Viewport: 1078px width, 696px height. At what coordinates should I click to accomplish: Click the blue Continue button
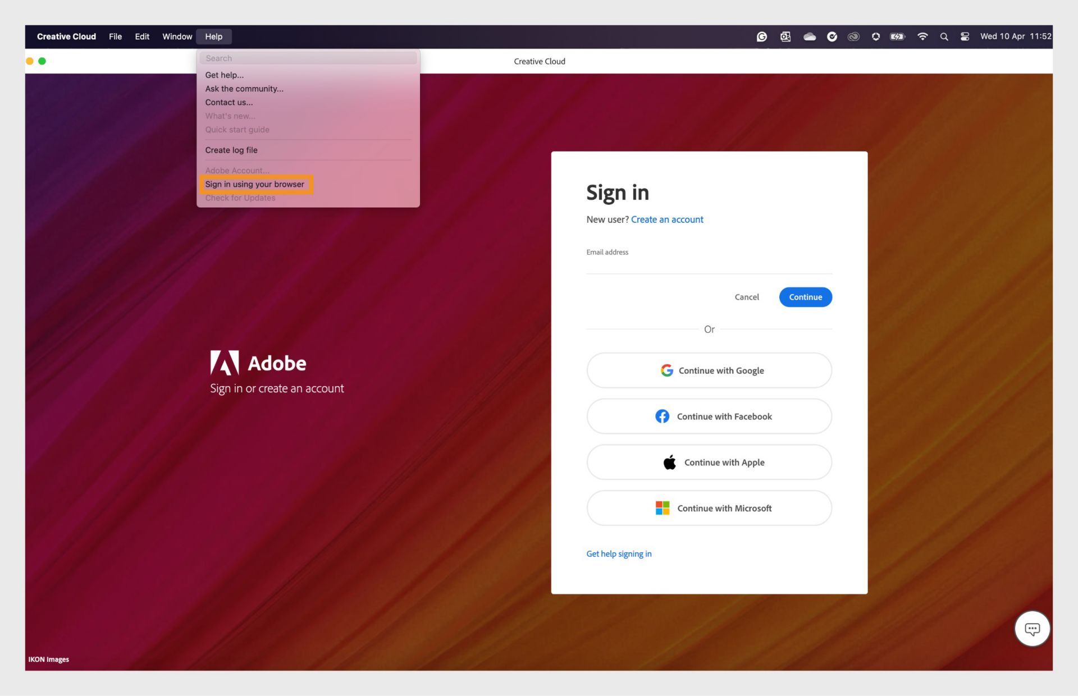(805, 297)
